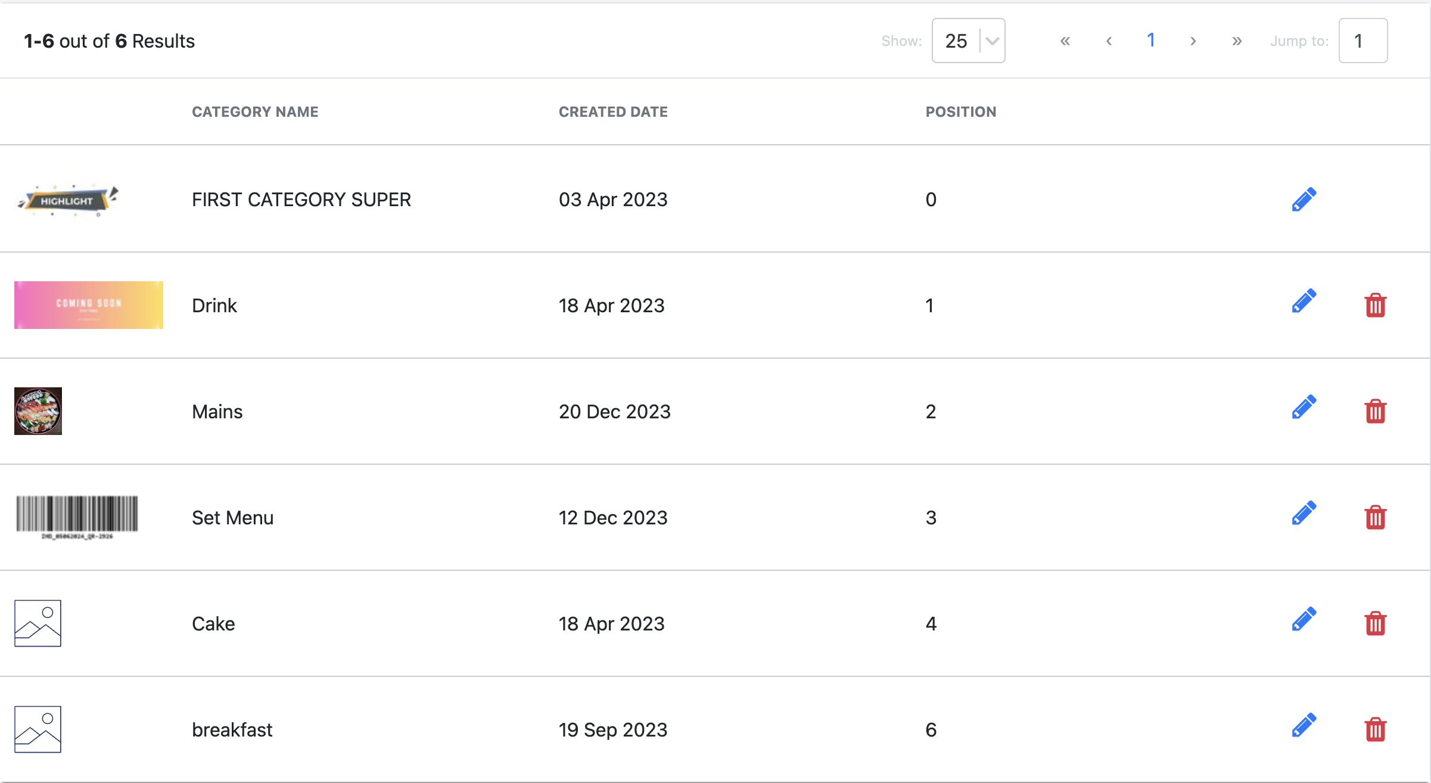Open edit for Set Menu category
The image size is (1431, 783).
tap(1304, 513)
